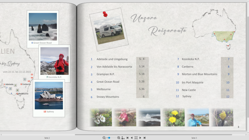
Task: Click the 'Unsere Reiseroute' heading text
Action: (x=159, y=24)
